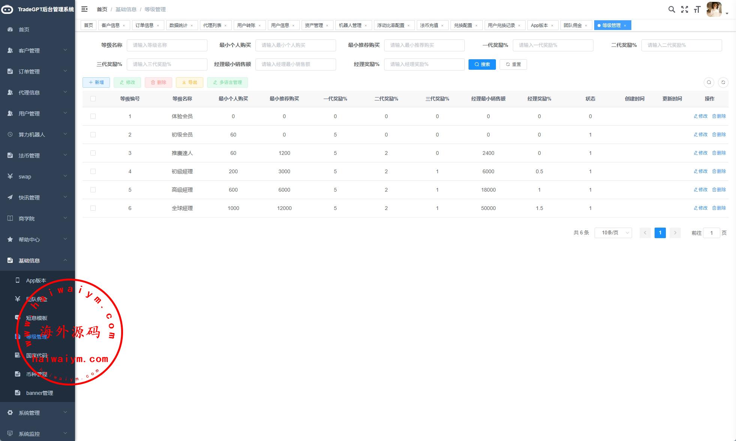
Task: Check the select-all header checkbox
Action: point(93,99)
